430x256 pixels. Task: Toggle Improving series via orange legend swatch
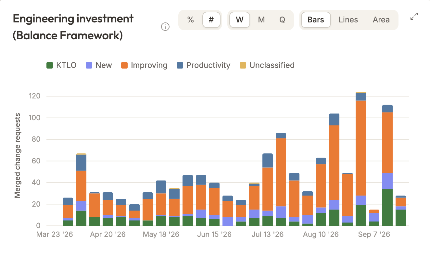[x=124, y=65]
